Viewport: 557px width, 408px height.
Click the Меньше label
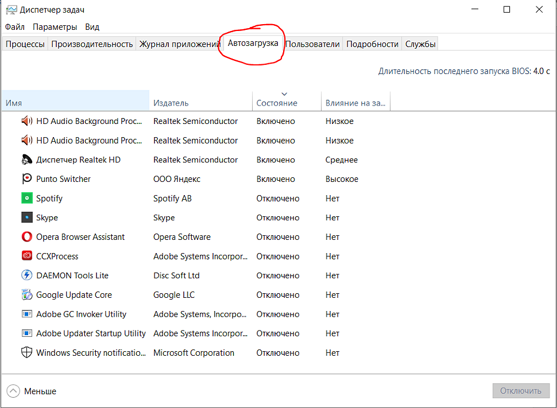point(40,391)
